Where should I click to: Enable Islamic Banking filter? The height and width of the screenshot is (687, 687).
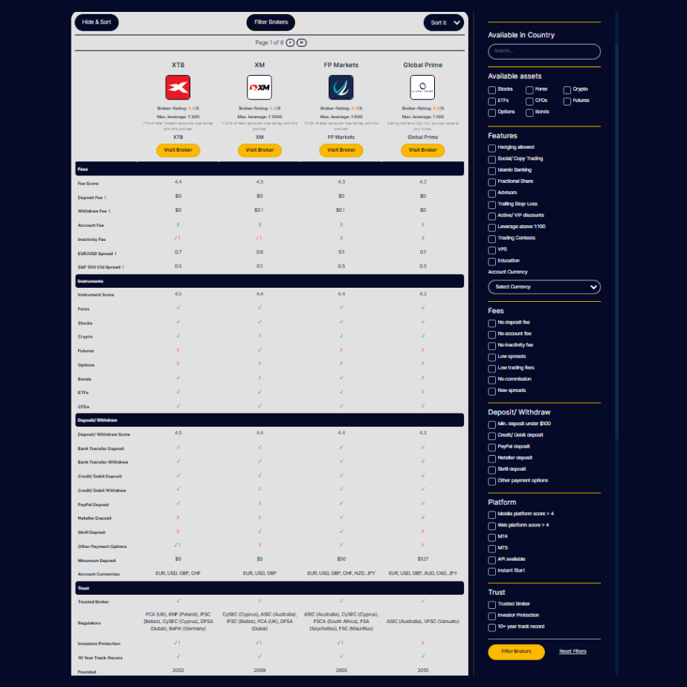(x=492, y=171)
